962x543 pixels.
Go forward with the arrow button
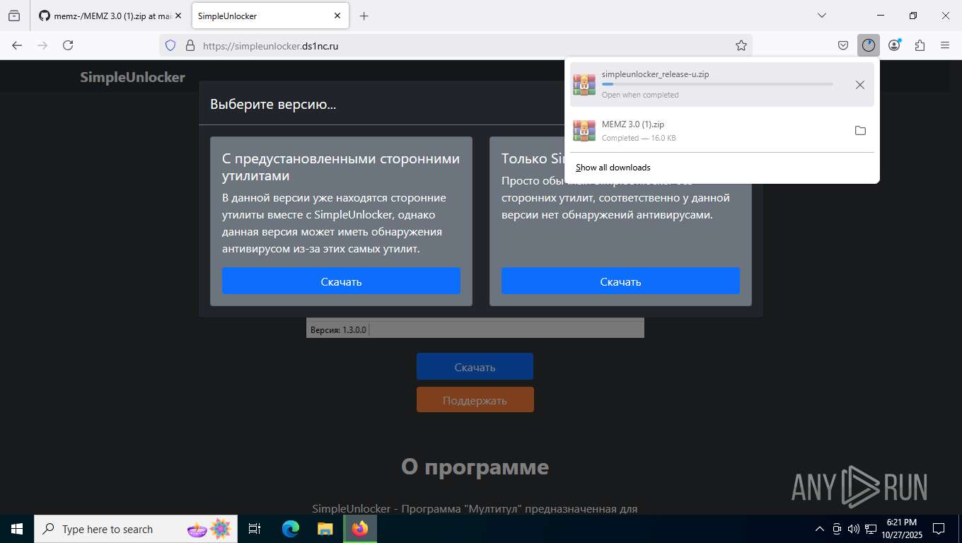[x=42, y=45]
